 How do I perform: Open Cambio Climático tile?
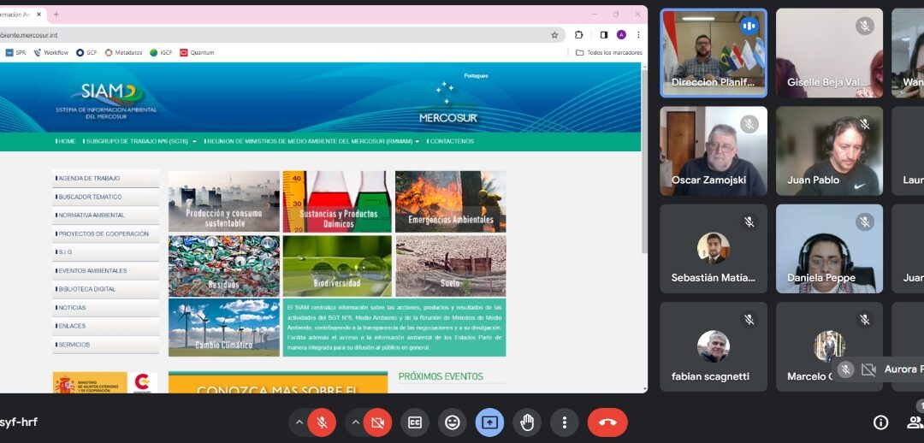pos(224,327)
